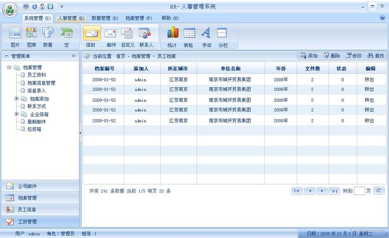Click the 添加 add button
389x238 pixels.
[309, 56]
